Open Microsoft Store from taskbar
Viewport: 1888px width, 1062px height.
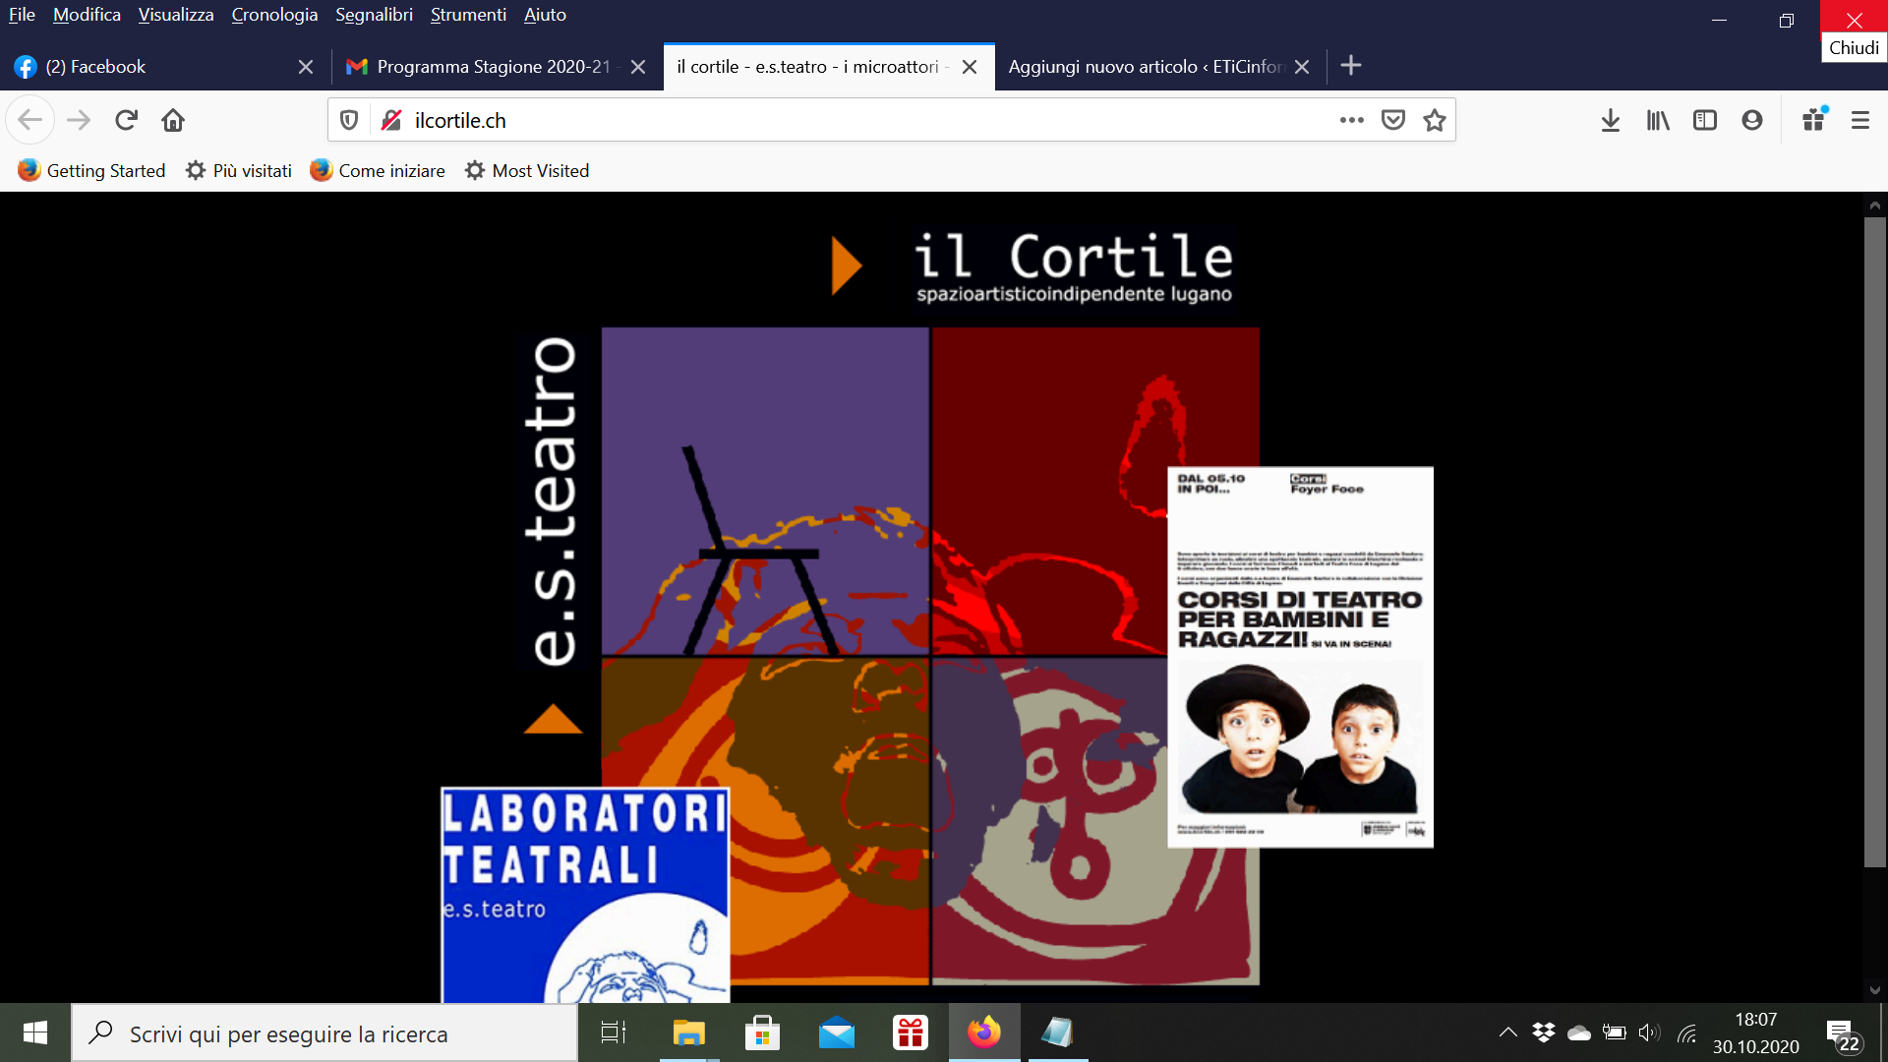pyautogui.click(x=762, y=1032)
